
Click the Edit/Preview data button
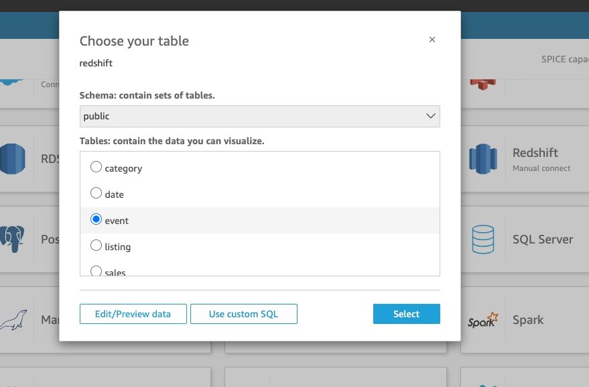(x=133, y=314)
